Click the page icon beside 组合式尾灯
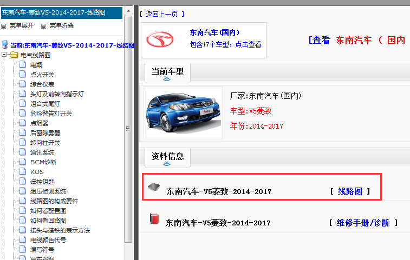Screen dimensions: 410x260 tap(23, 103)
